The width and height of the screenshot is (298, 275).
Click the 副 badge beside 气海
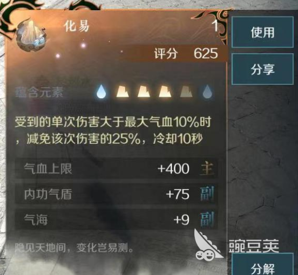click(207, 219)
